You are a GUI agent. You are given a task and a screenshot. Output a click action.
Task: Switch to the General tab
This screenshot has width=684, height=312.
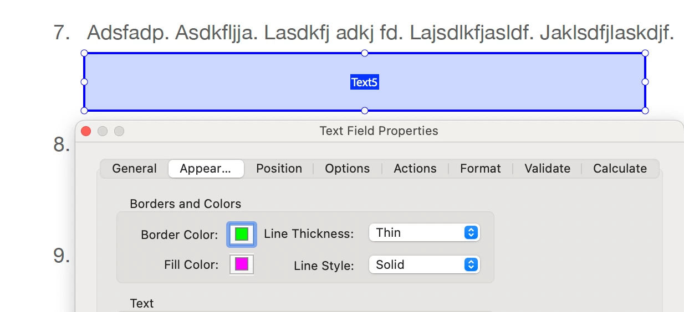pyautogui.click(x=134, y=169)
